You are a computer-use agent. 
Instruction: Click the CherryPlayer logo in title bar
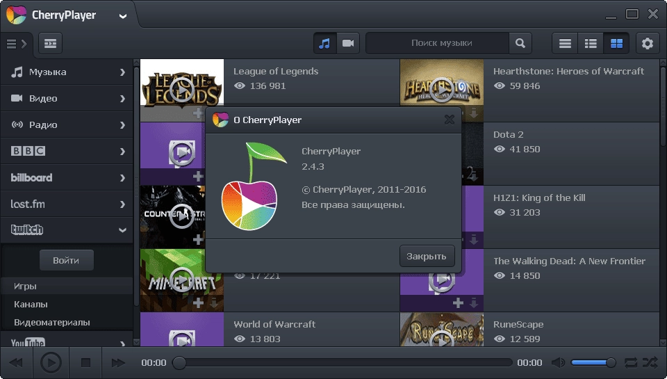click(16, 15)
